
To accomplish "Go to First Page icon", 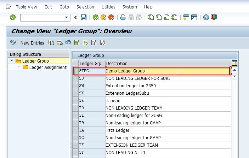I will 151,17.
